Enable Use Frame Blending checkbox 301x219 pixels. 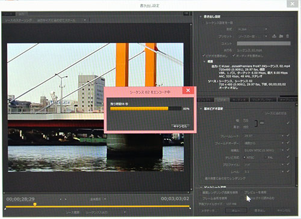[200, 198]
